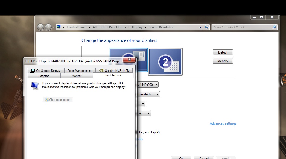
Task: Select Display breadcrumb in address bar
Action: tap(137, 27)
